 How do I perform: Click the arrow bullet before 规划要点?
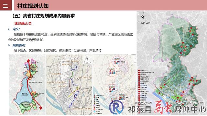coord(9,45)
